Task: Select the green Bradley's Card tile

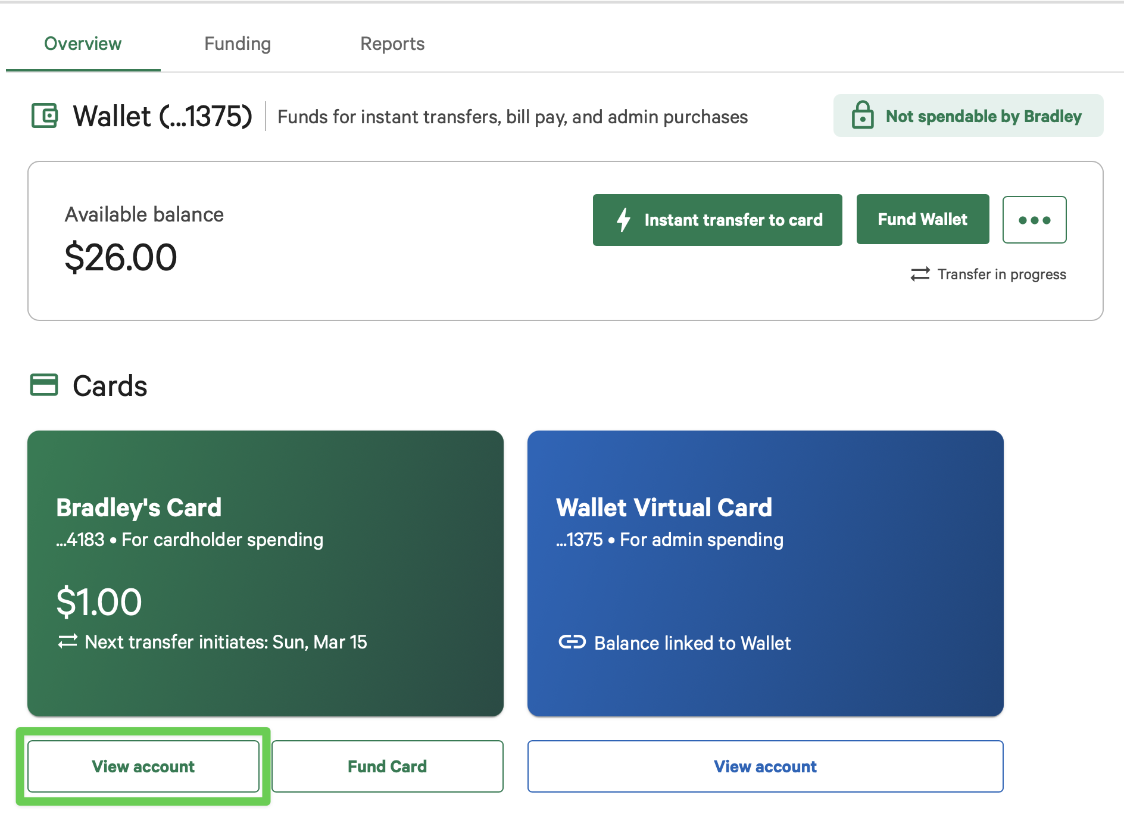Action: click(x=266, y=573)
